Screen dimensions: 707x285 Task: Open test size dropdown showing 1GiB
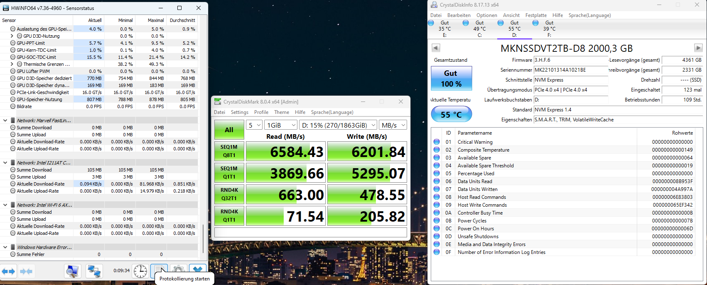coord(281,125)
